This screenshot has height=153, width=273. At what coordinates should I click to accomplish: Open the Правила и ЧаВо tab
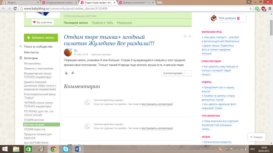[102, 23]
